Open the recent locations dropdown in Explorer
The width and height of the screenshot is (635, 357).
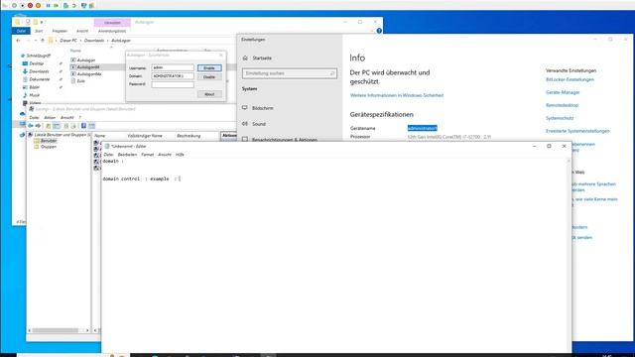click(x=36, y=41)
